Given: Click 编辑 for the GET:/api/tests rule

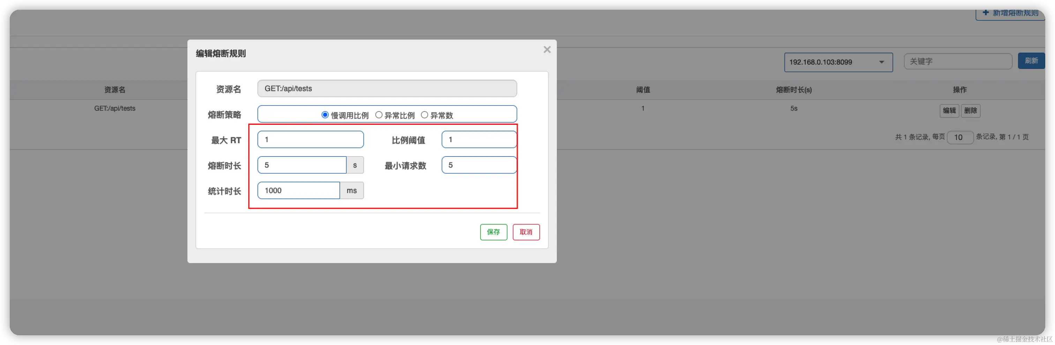Looking at the screenshot, I should pos(949,110).
